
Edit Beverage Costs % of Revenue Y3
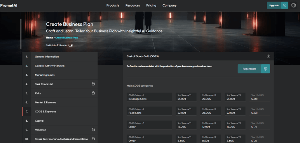tap(235, 97)
